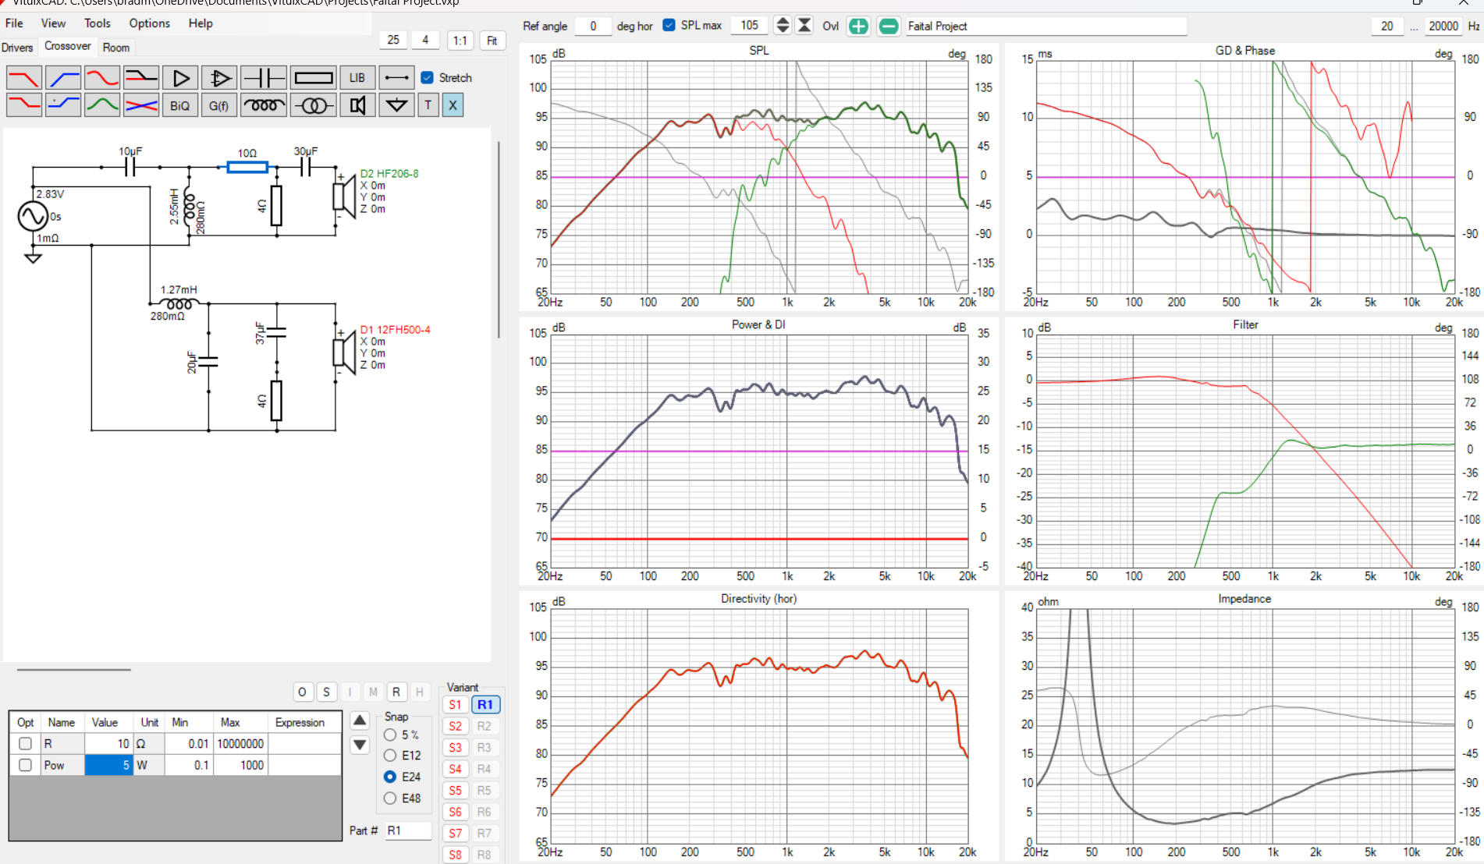Select the red low-shelf filter icon
This screenshot has height=864, width=1484.
tap(23, 104)
